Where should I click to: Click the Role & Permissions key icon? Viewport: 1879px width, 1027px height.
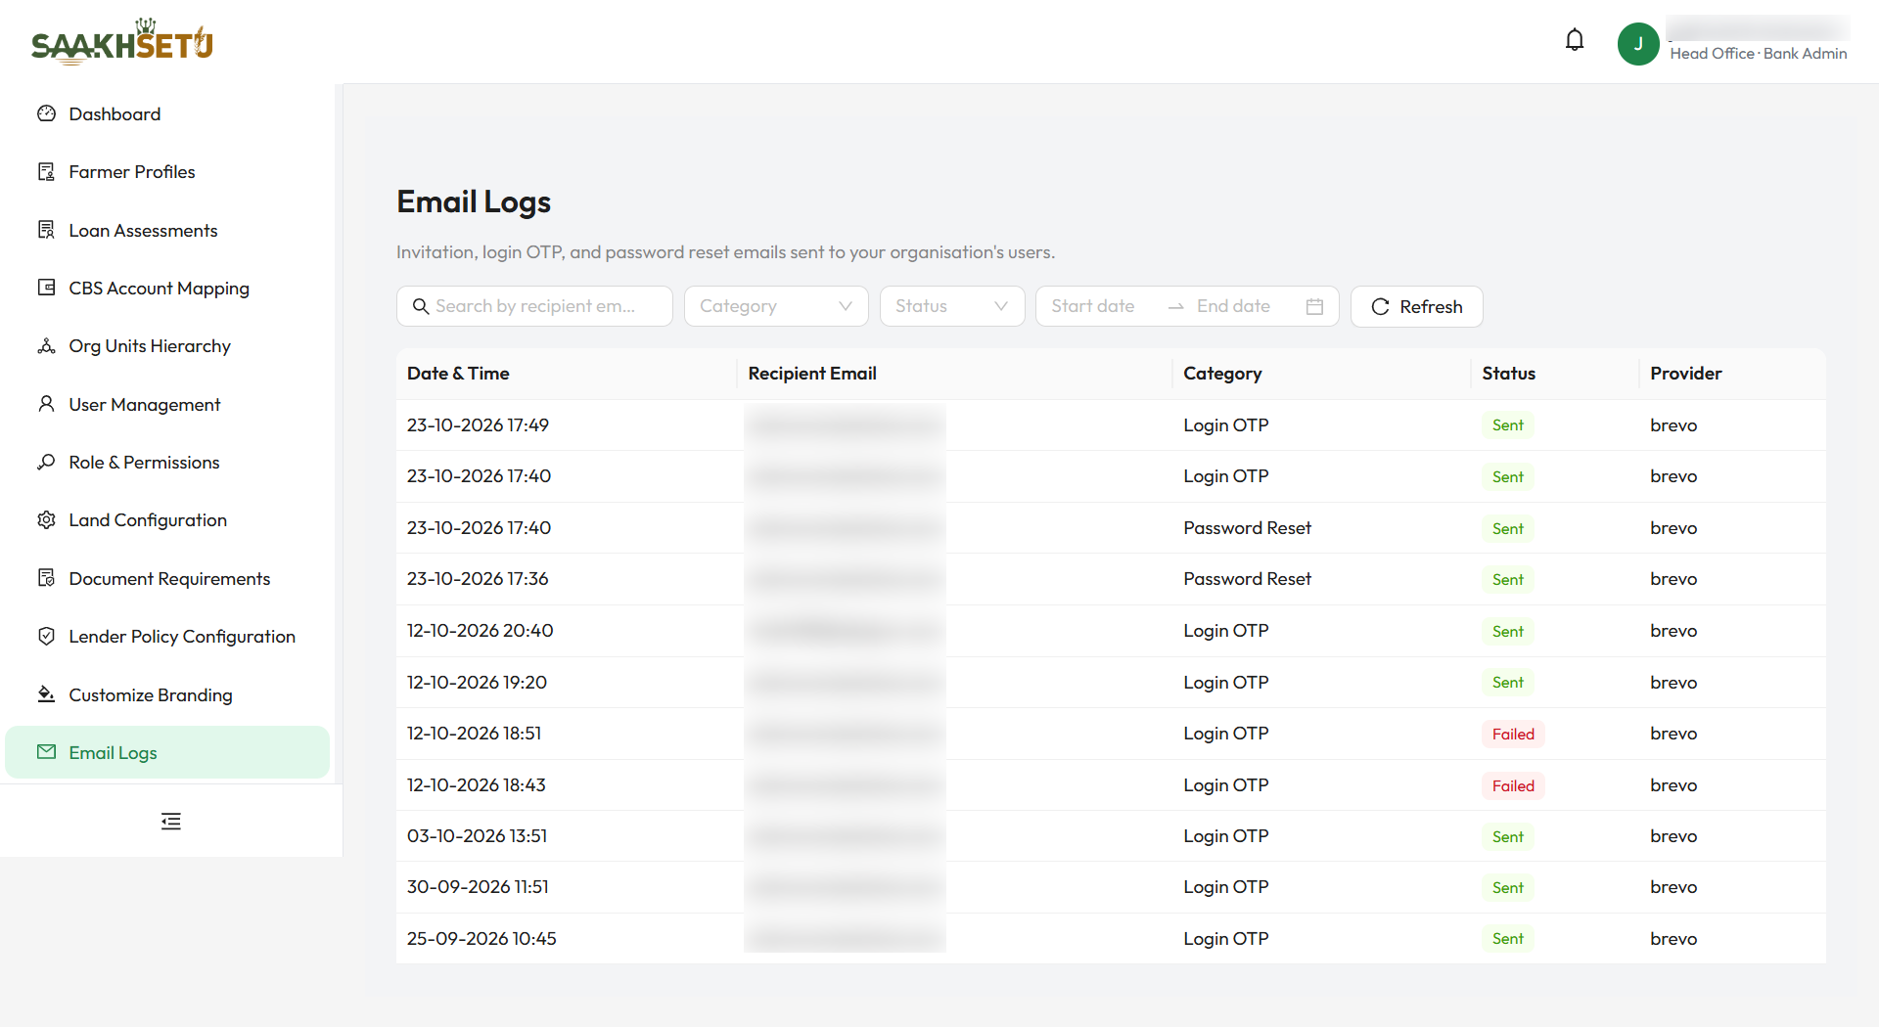point(46,462)
